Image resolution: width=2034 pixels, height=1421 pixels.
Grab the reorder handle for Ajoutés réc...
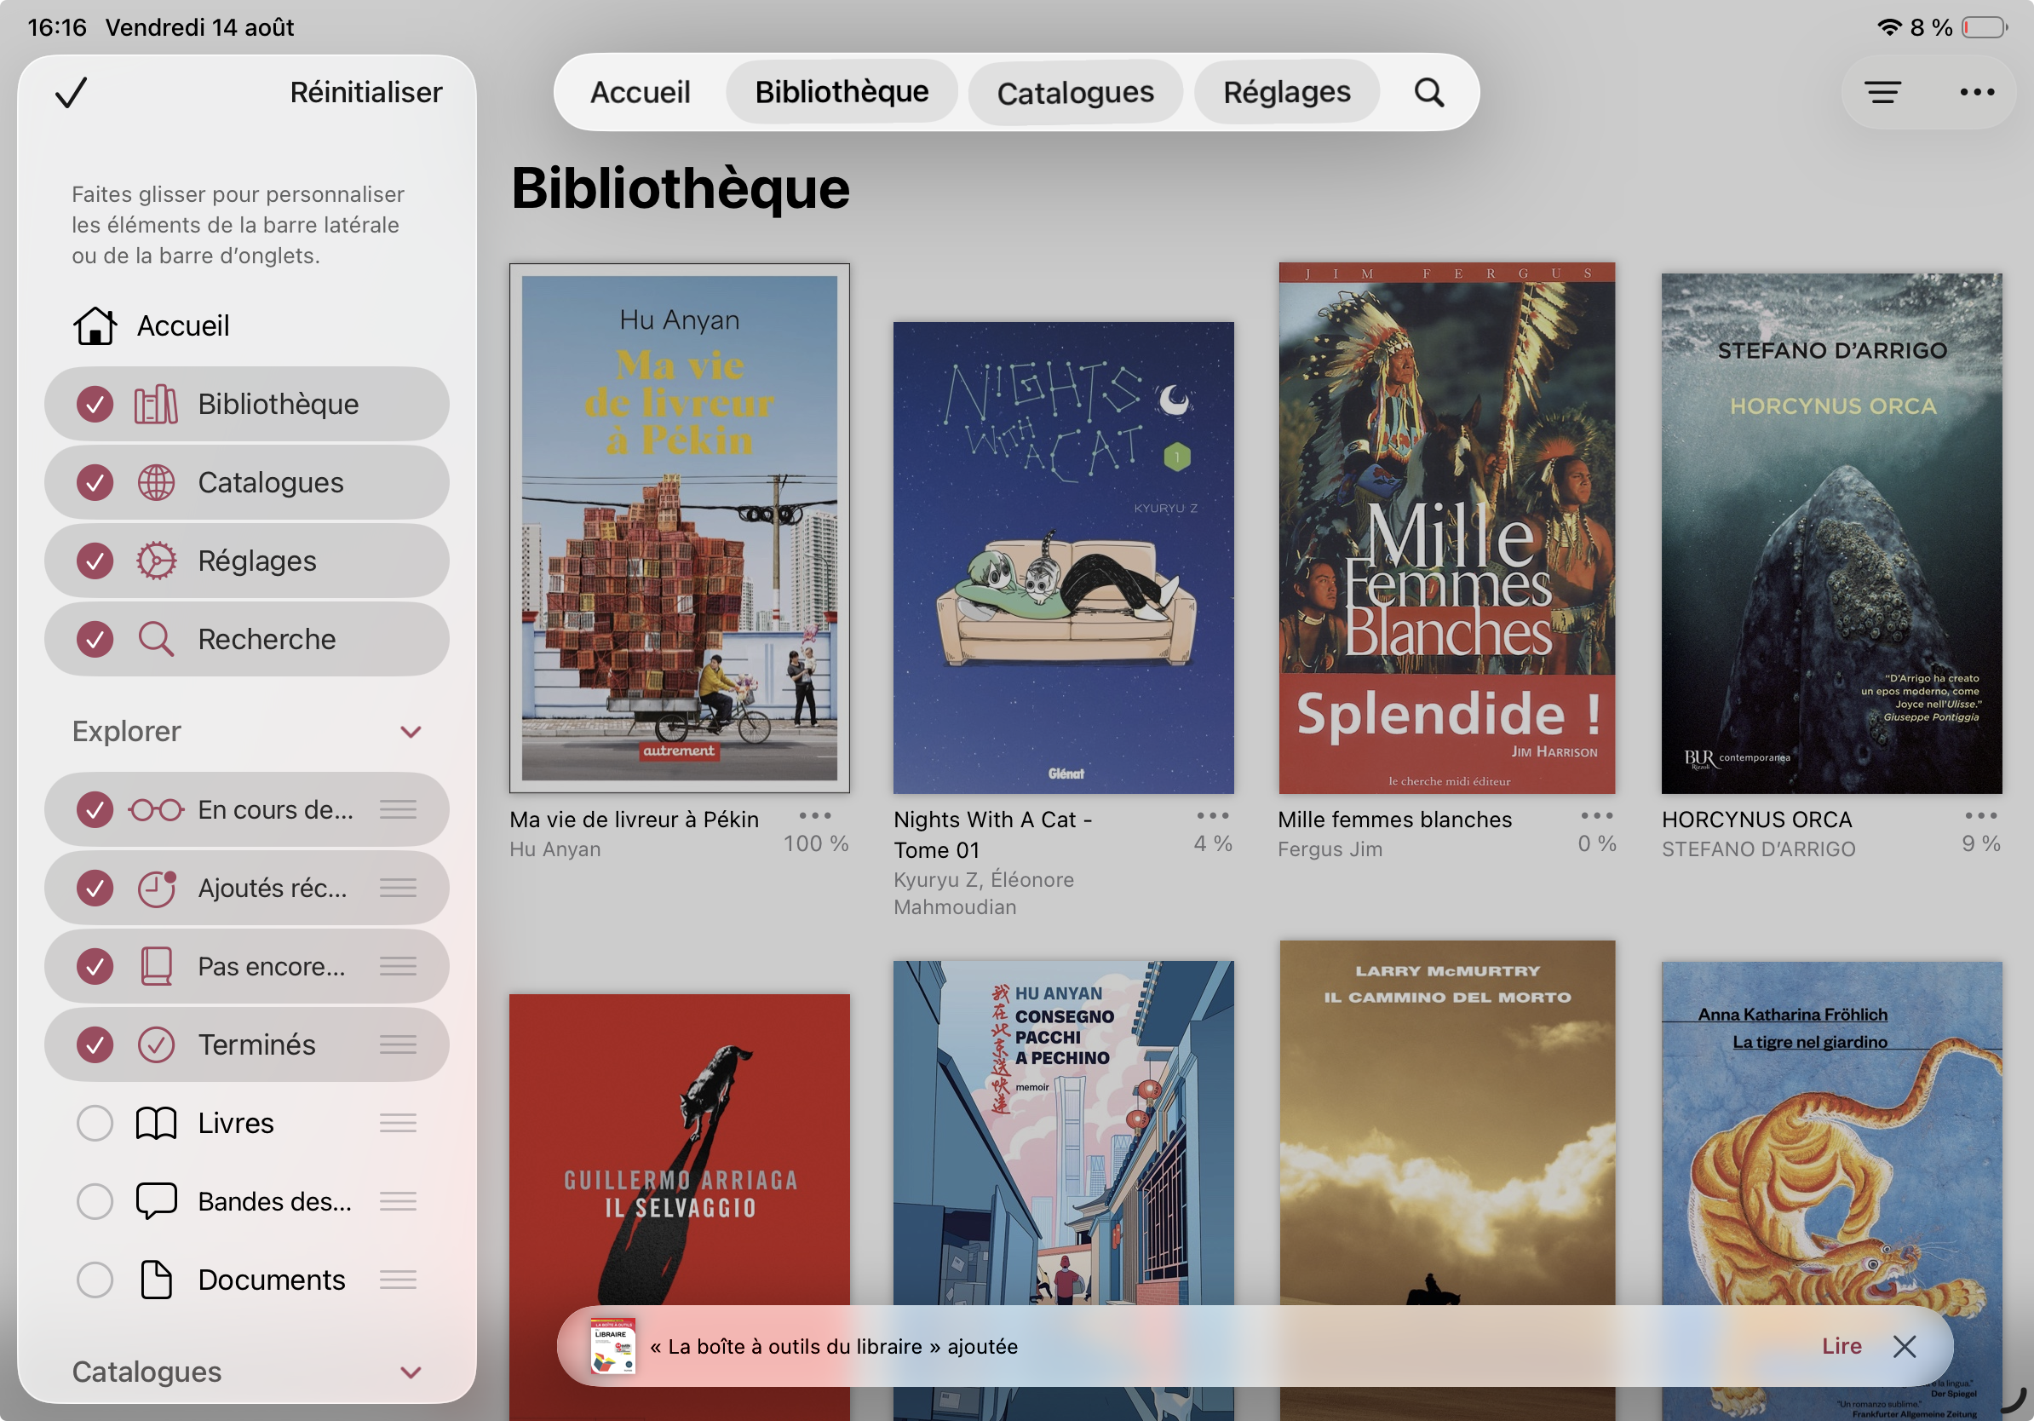[x=399, y=888]
